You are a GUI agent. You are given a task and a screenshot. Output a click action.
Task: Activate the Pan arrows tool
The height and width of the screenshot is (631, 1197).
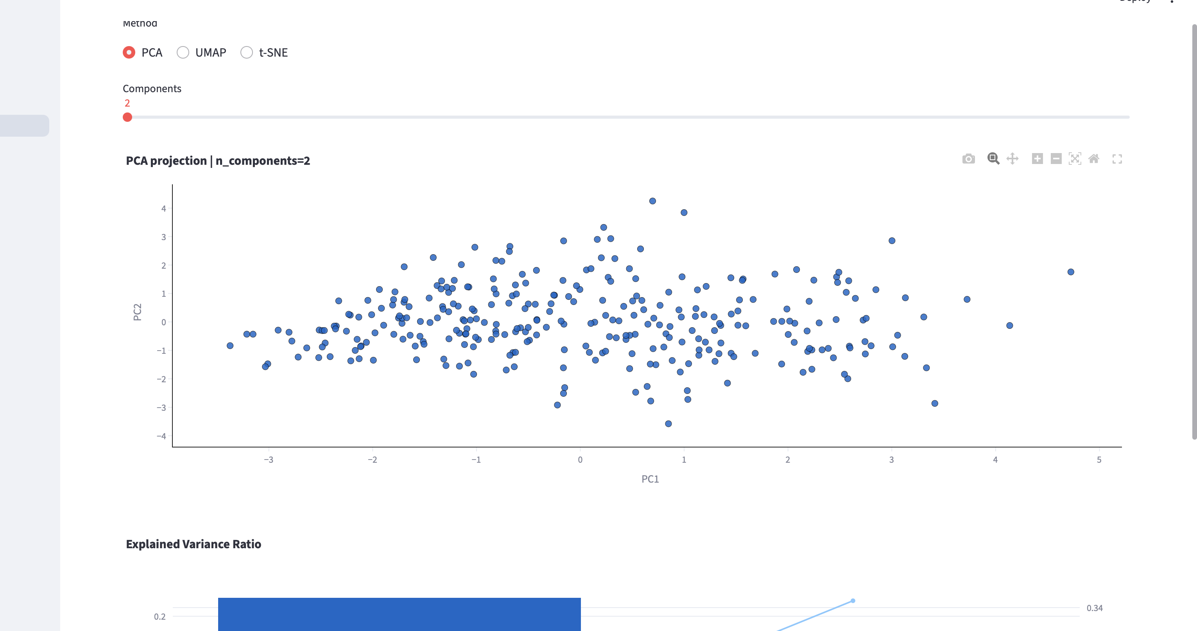click(x=1012, y=159)
